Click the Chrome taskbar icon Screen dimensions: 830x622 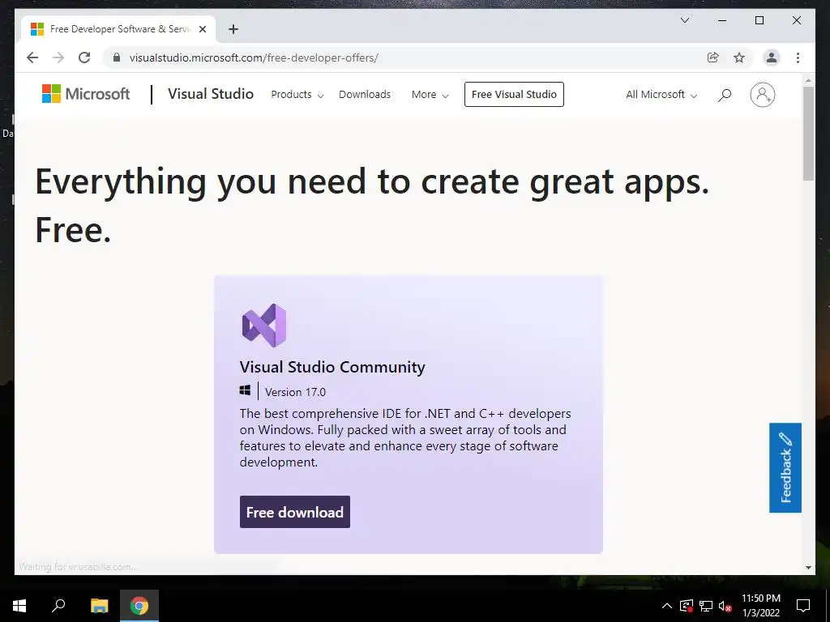[x=139, y=606]
